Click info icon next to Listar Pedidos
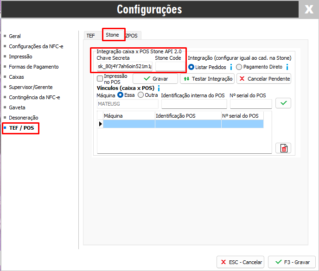 [231, 67]
